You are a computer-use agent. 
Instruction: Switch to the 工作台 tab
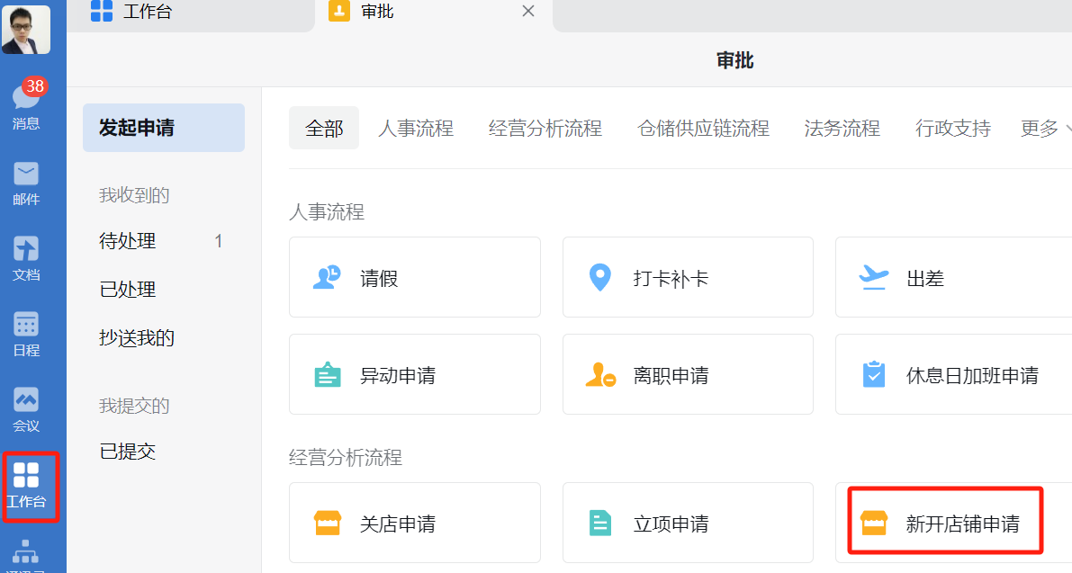point(131,12)
